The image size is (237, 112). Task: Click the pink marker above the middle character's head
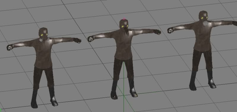[x=124, y=19]
